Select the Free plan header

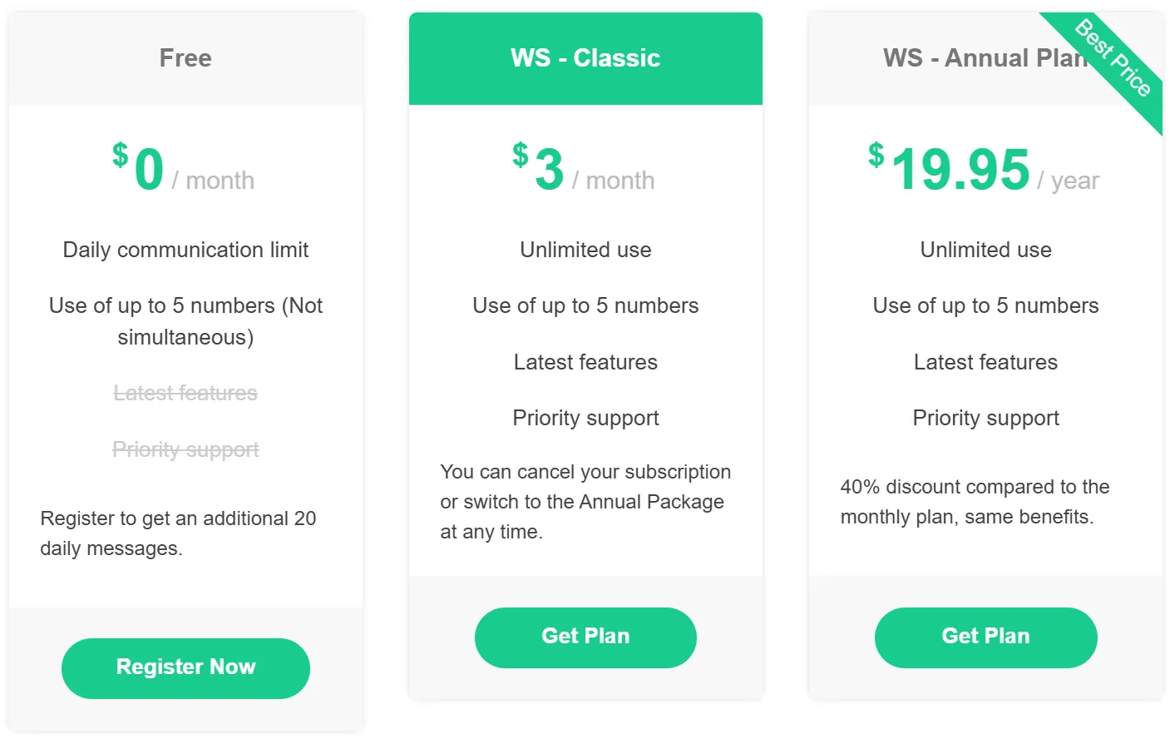185,58
